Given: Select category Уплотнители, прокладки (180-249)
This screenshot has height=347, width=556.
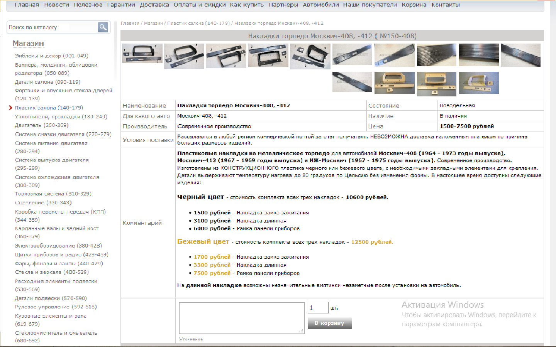Looking at the screenshot, I should [61, 117].
